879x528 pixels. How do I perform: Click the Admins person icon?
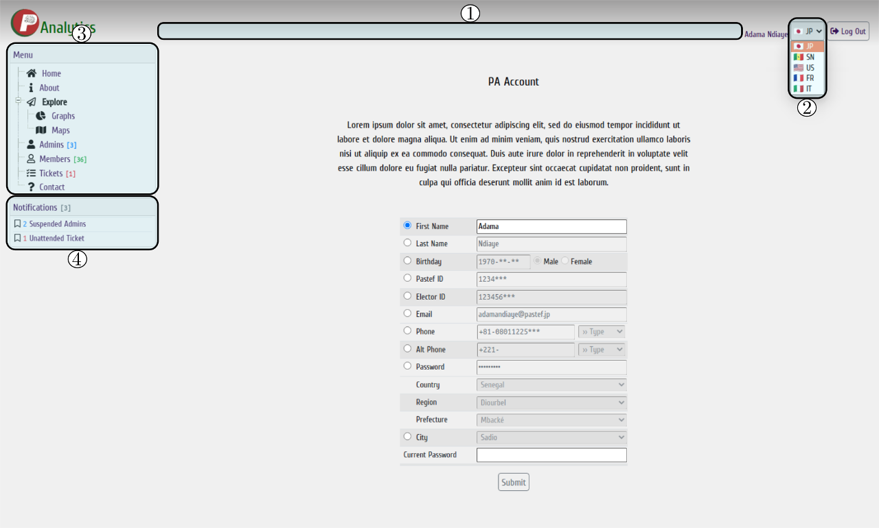tap(32, 145)
